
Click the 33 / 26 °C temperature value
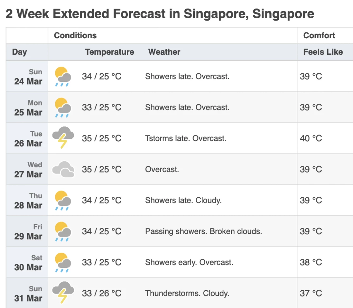coord(102,294)
